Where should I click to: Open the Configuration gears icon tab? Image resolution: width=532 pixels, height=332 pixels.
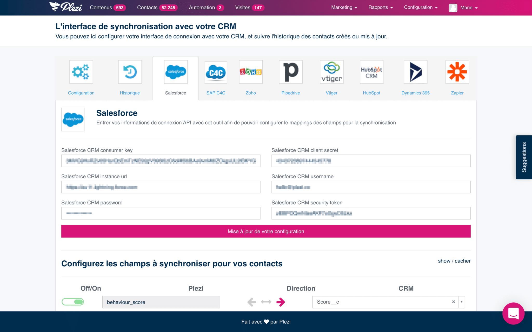[81, 72]
